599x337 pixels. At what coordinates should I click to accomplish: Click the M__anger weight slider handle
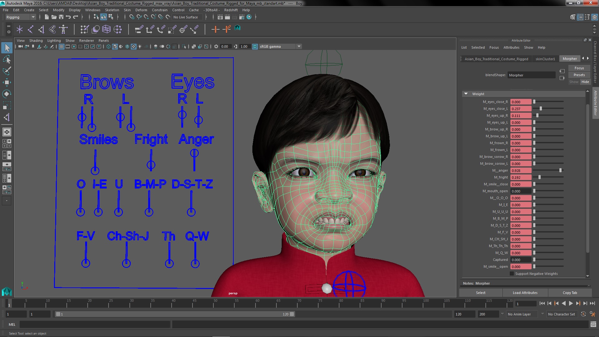(560, 170)
